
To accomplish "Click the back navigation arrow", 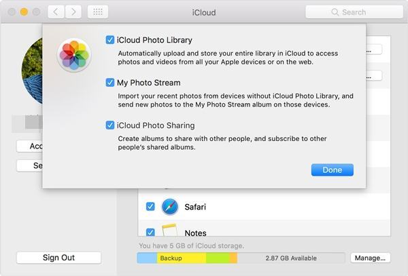I will (55, 12).
